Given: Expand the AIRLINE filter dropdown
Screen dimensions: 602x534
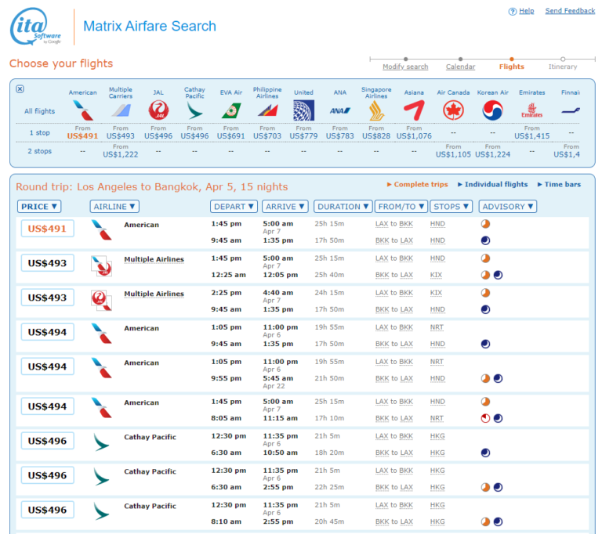Looking at the screenshot, I should coord(114,207).
